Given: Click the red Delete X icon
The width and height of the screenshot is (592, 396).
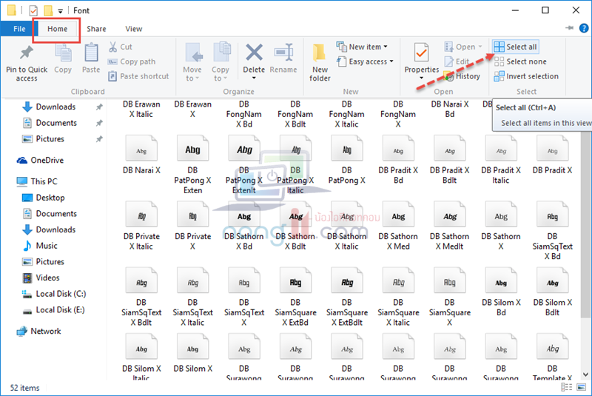Looking at the screenshot, I should click(x=254, y=53).
